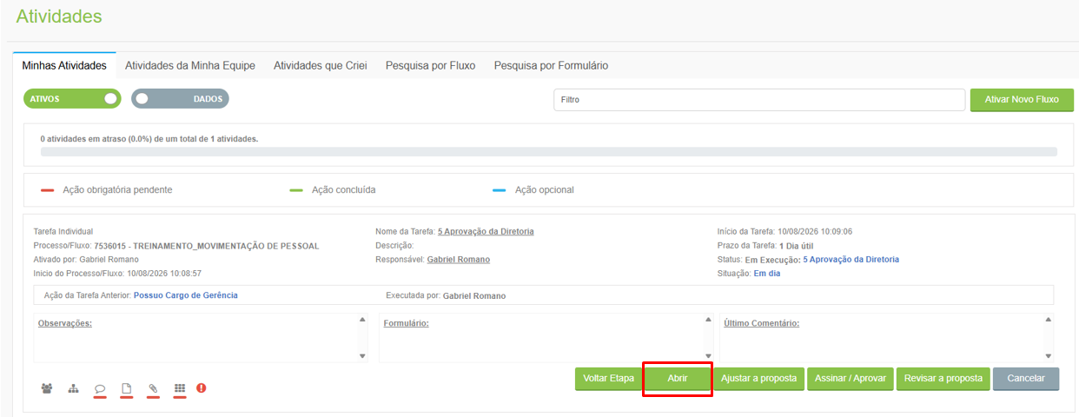Select the Atividades que Criei tab
This screenshot has height=417, width=1079.
tap(321, 65)
